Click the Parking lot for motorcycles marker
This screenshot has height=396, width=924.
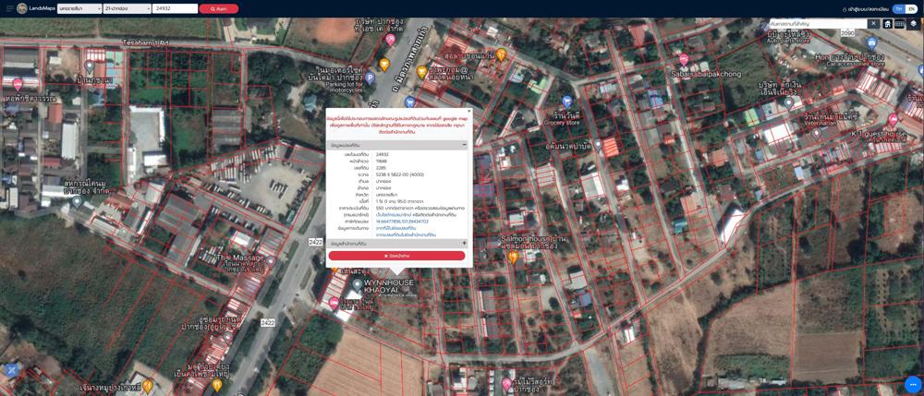[x=371, y=78]
